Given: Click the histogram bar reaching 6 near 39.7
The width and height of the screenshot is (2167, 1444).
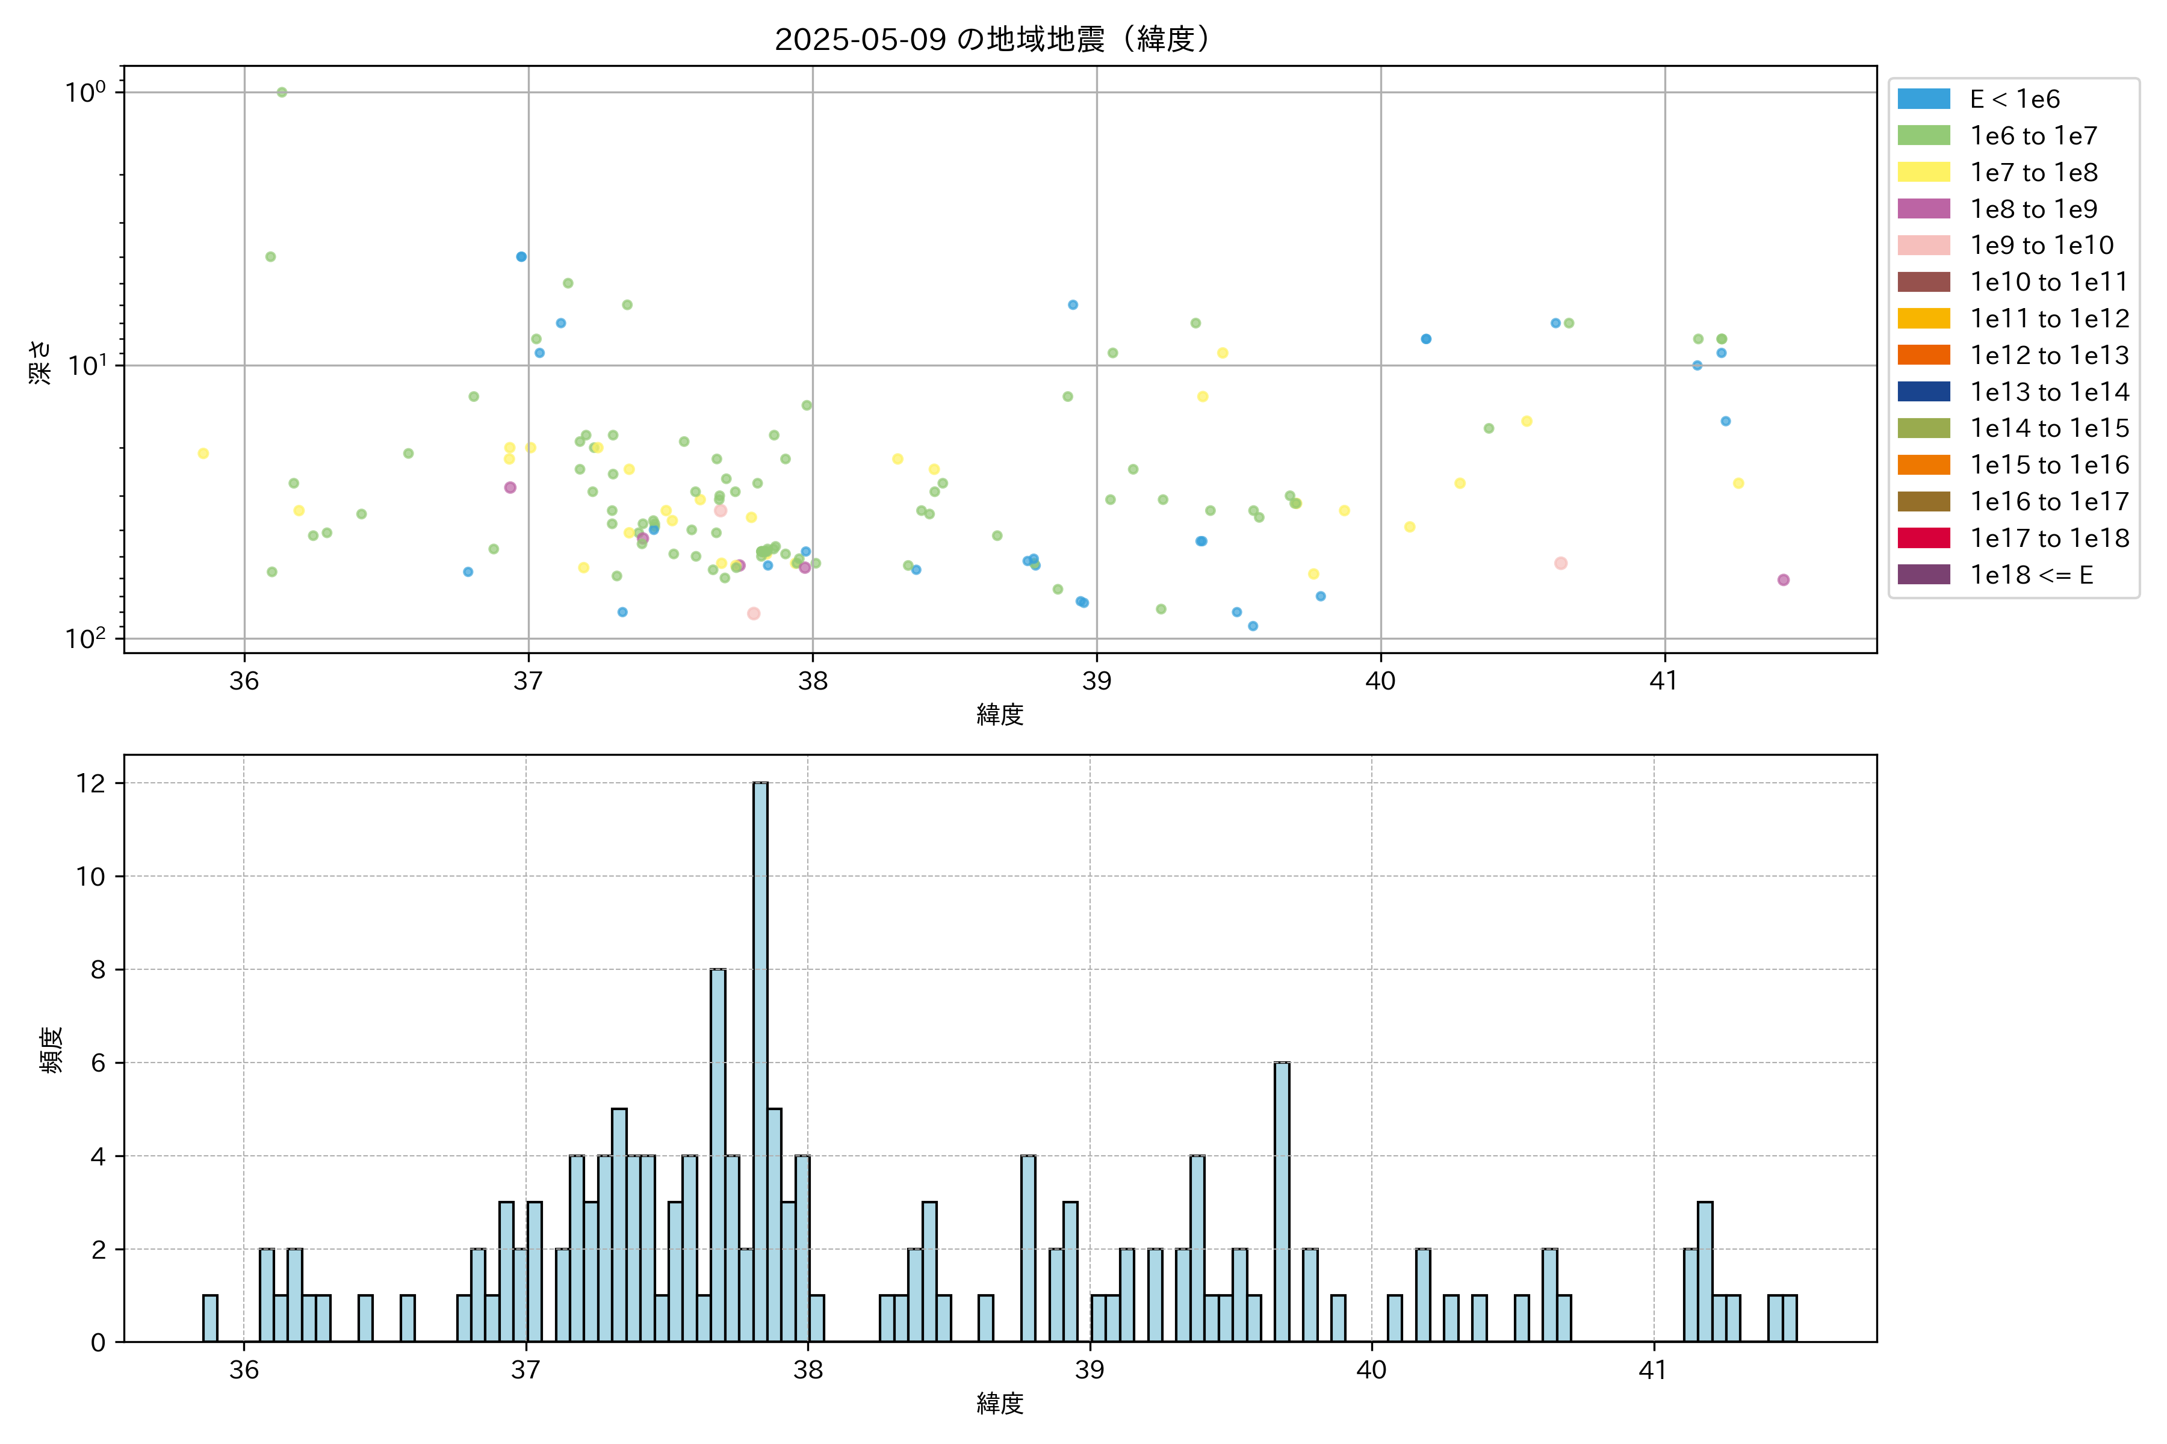Looking at the screenshot, I should (x=1282, y=1201).
